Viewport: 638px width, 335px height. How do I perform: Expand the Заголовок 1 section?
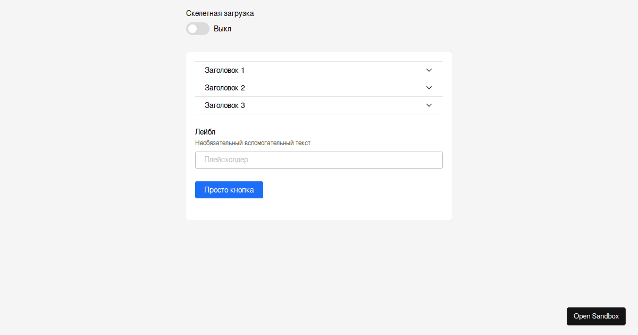(x=225, y=70)
